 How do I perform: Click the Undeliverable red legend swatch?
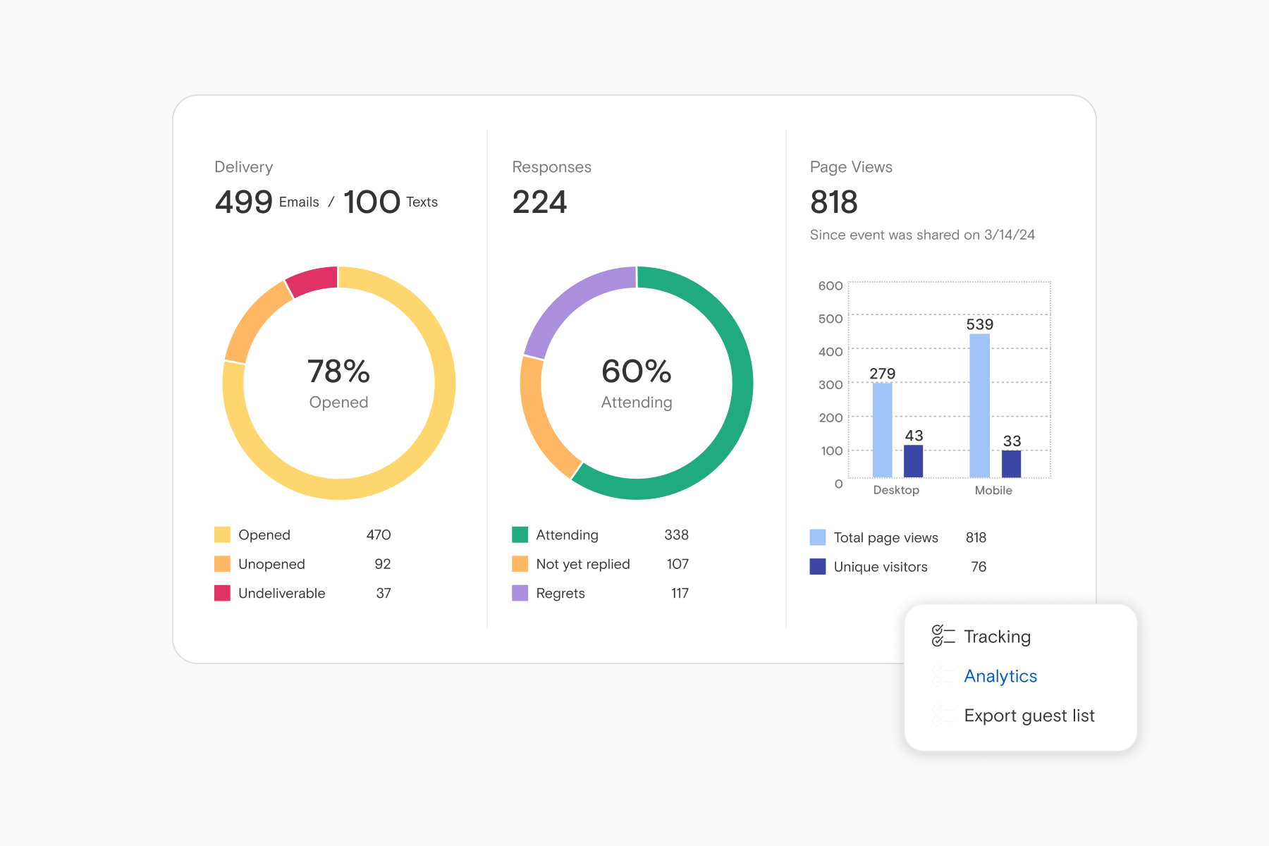coord(223,593)
